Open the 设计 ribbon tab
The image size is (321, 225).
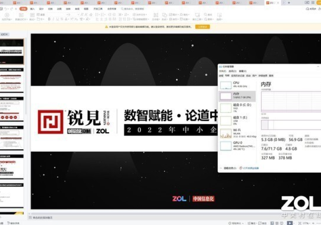point(41,9)
